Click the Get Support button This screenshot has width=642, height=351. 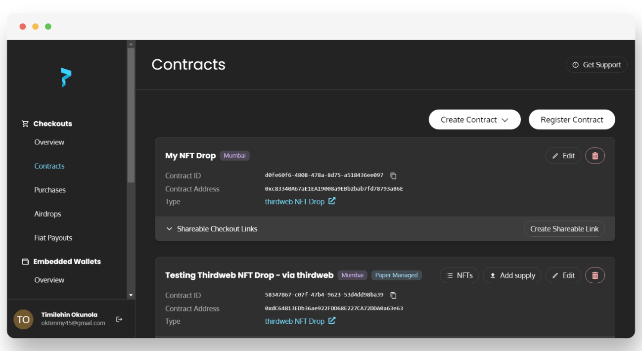click(x=596, y=65)
